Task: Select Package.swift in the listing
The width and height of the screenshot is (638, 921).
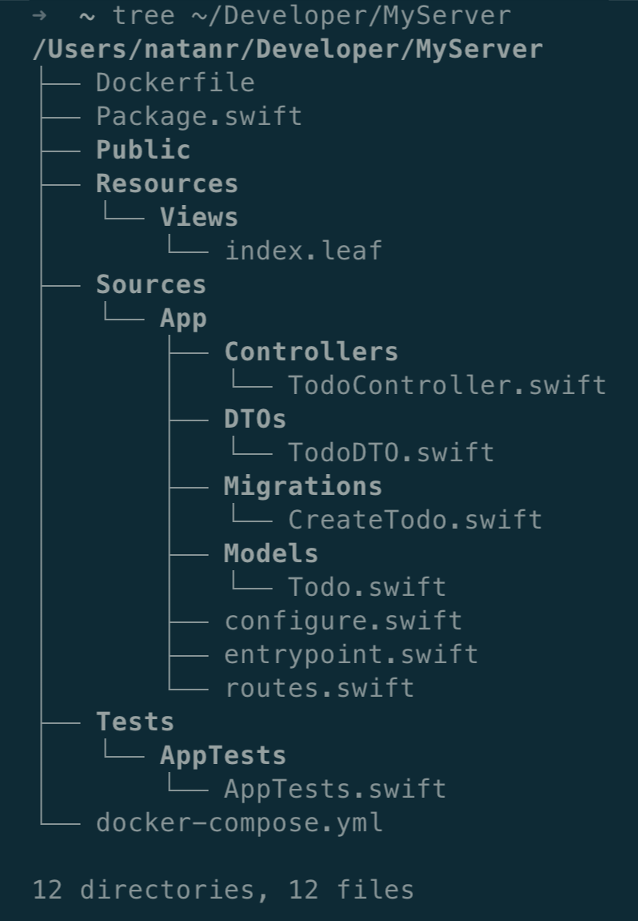Action: tap(199, 116)
